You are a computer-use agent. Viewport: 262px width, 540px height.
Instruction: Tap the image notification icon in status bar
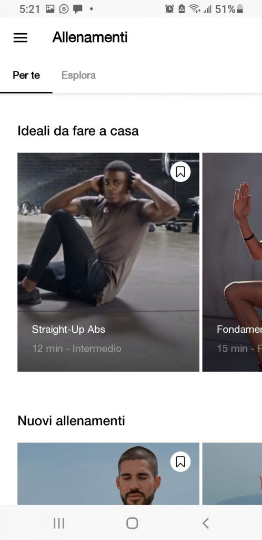point(50,9)
